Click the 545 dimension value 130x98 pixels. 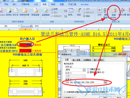click(x=25, y=60)
